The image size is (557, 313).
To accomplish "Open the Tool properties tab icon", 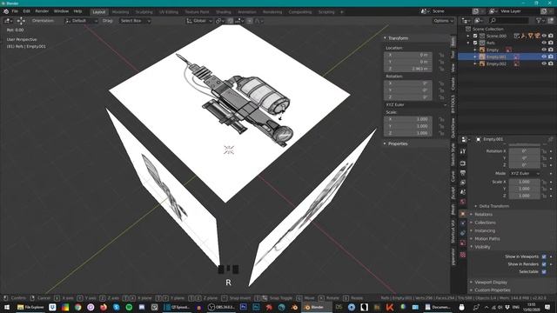I will pos(462,151).
